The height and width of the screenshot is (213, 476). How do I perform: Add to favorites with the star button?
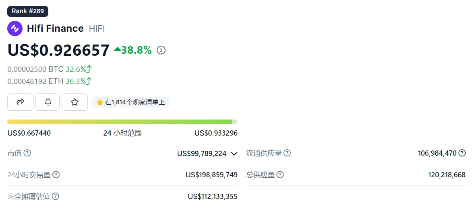[75, 102]
